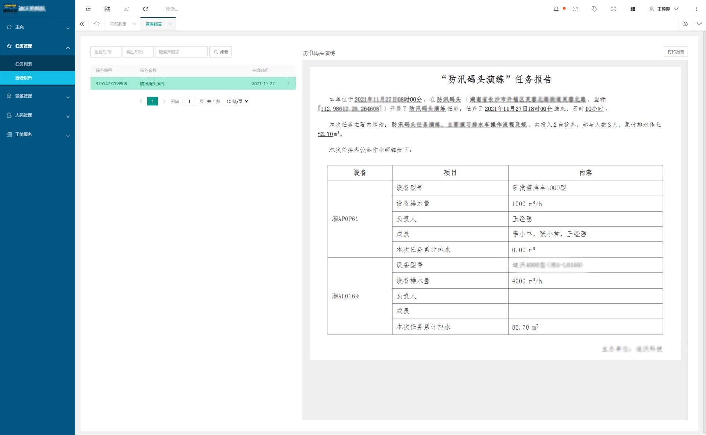Viewport: 706px width, 435px height.
Task: Click the notification bell icon
Action: pos(556,9)
